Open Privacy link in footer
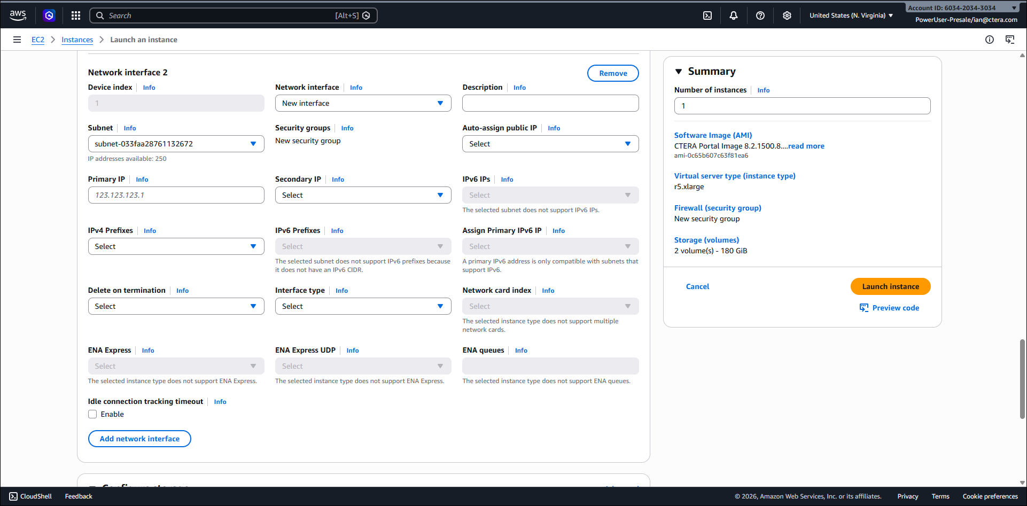This screenshot has height=506, width=1027. point(908,496)
